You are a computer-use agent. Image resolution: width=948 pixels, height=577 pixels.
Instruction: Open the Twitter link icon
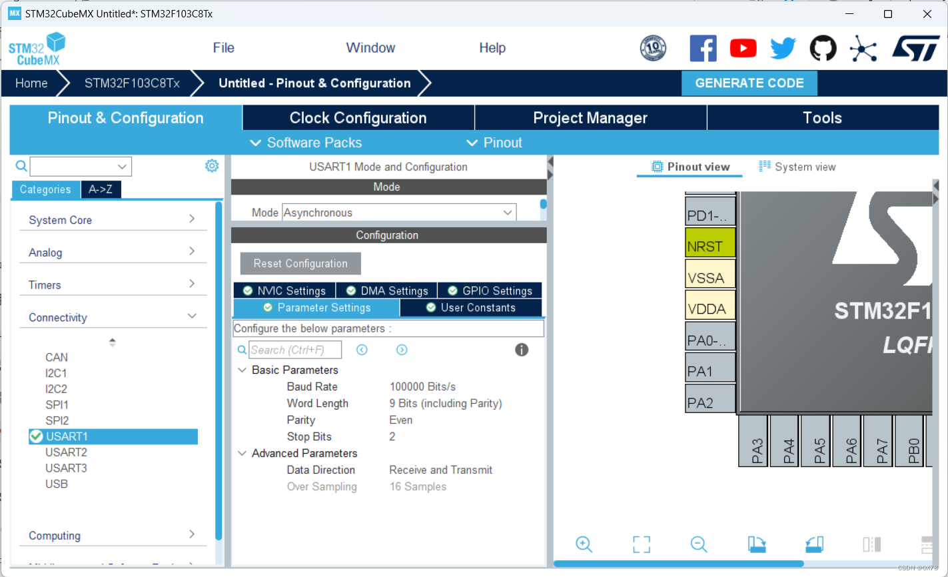(783, 49)
